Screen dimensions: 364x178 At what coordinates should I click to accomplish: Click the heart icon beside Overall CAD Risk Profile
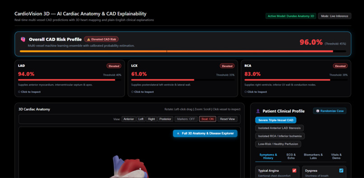[x=23, y=39]
